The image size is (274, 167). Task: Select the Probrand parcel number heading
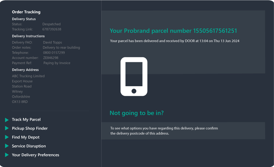click(173, 31)
